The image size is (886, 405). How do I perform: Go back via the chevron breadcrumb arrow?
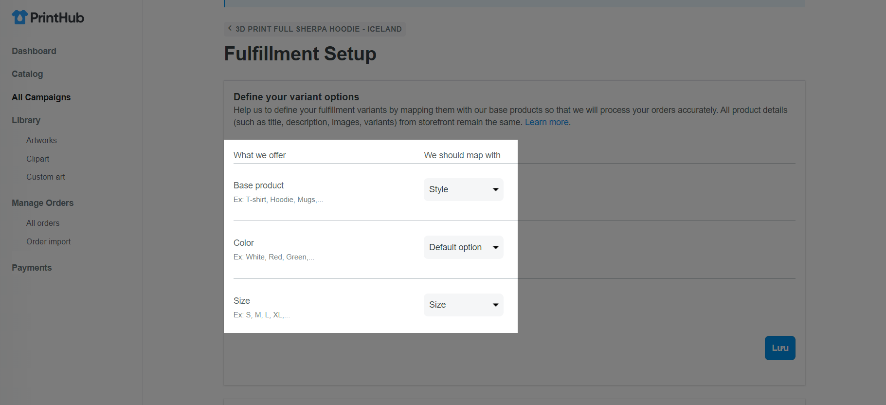(x=230, y=28)
